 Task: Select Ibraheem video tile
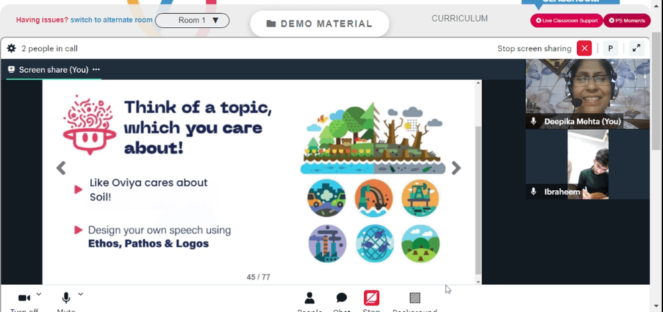587,164
